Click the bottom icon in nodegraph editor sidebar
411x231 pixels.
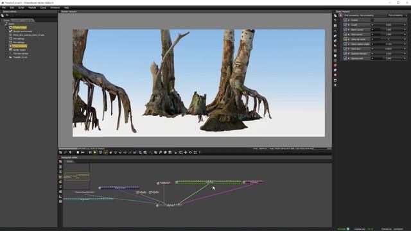(x=60, y=201)
